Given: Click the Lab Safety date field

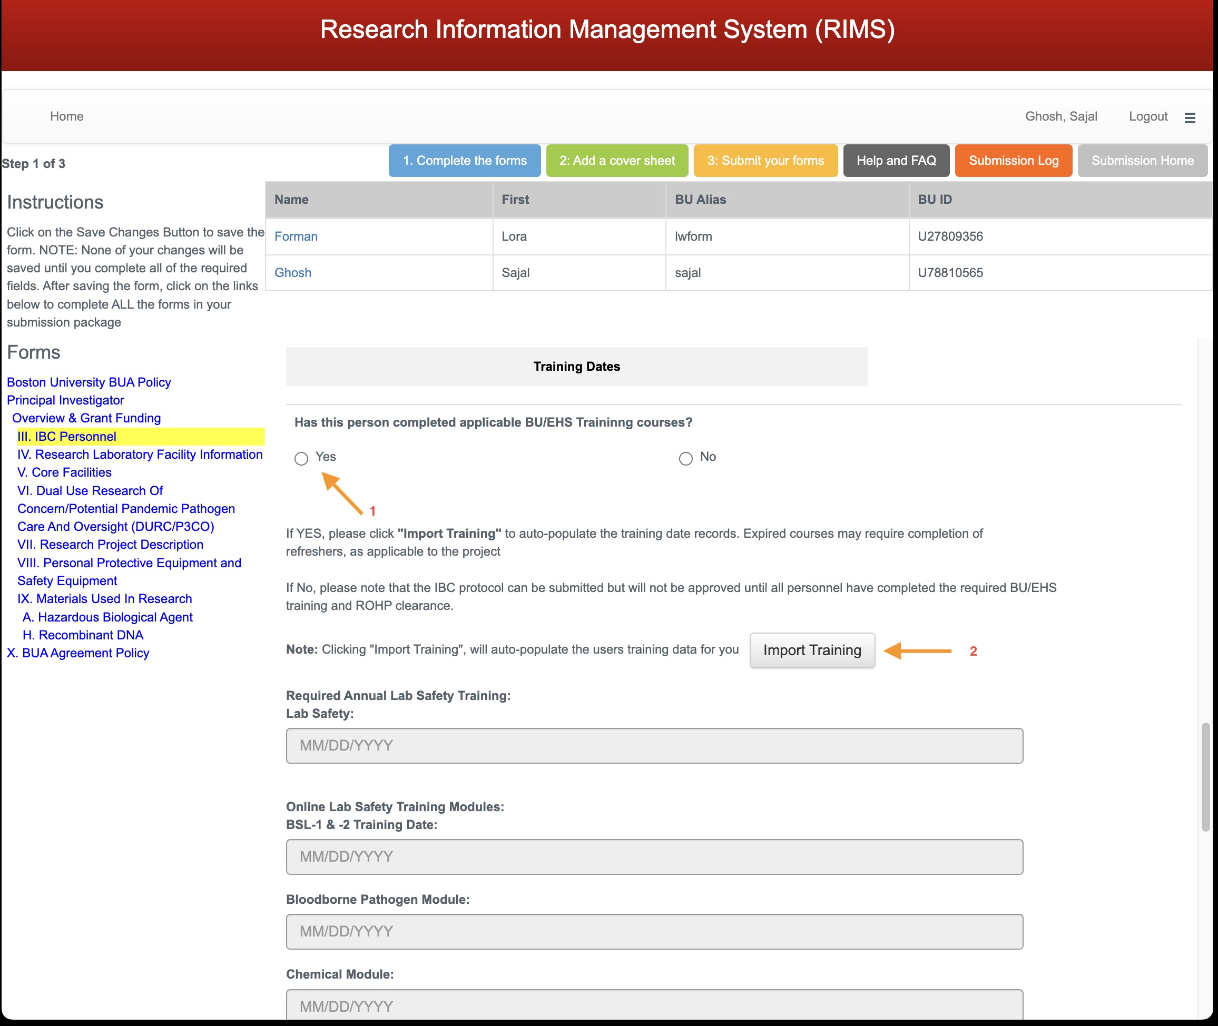Looking at the screenshot, I should click(x=654, y=746).
